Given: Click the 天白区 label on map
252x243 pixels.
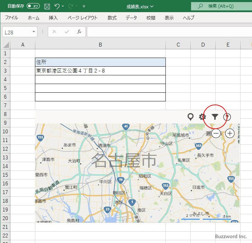Looking at the screenshot, I should coord(166,193).
